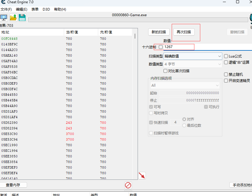Click the results list scrollbar thumb

click(135, 36)
